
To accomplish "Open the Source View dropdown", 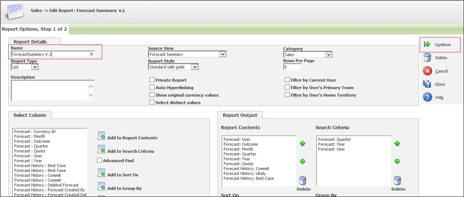I will (x=187, y=54).
